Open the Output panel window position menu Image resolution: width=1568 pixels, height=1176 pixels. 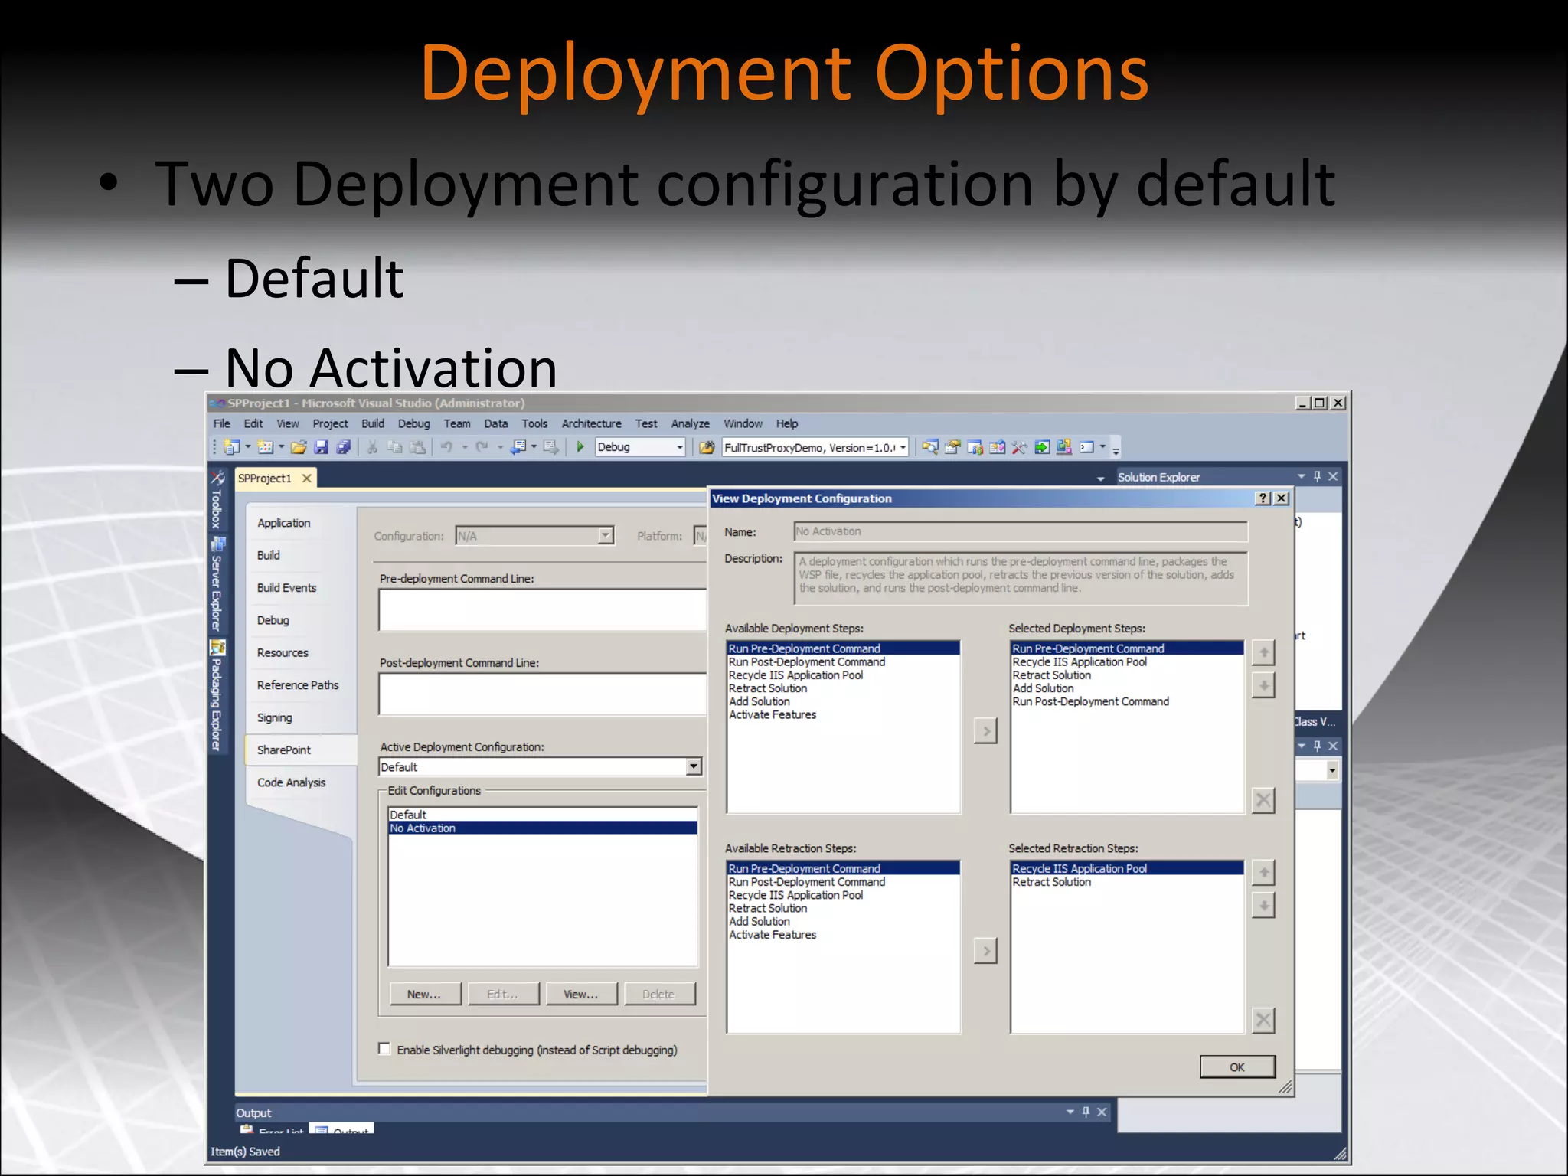[1070, 1112]
